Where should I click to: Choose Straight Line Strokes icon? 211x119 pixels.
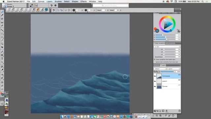click(62, 10)
